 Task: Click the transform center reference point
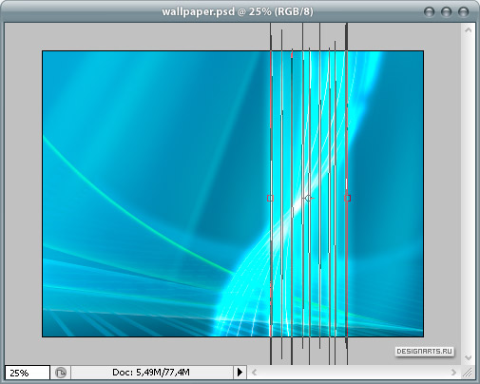coord(308,199)
